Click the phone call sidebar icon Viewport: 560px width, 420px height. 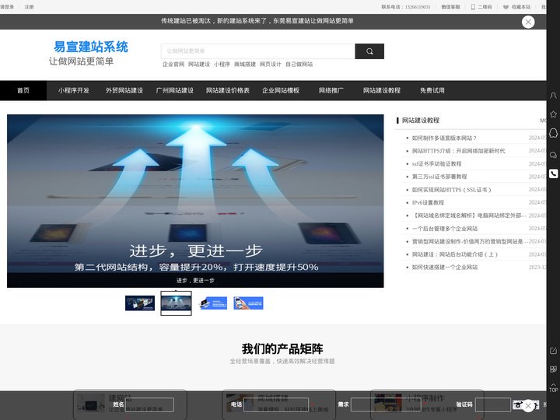553,173
